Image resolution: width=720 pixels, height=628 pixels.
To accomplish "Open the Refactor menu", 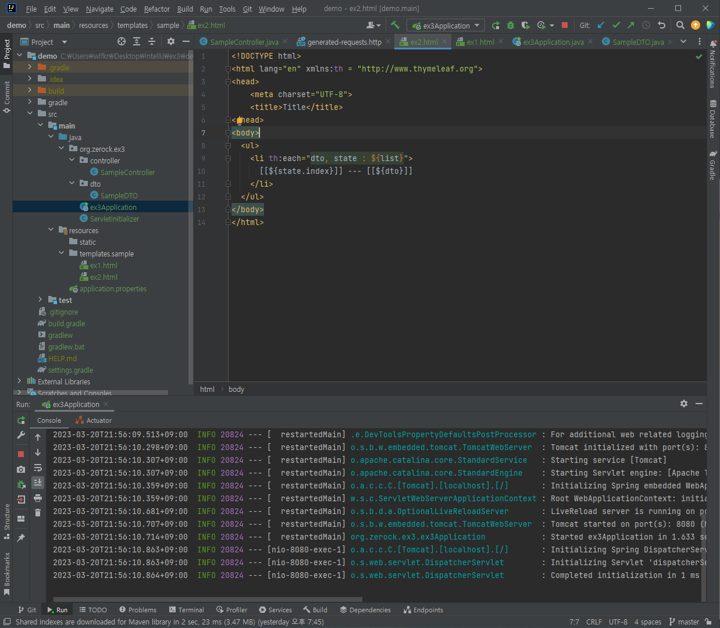I will click(157, 9).
